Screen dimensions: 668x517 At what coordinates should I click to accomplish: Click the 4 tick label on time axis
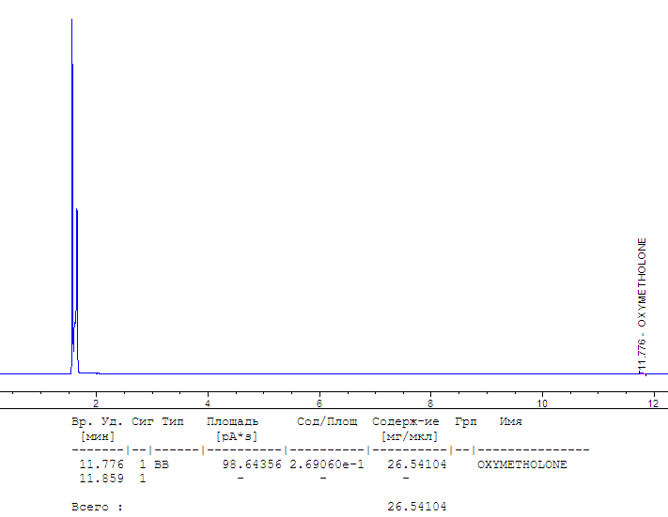[x=207, y=403]
